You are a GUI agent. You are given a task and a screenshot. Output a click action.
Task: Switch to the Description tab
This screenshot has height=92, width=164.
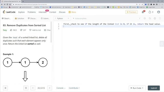[x=6, y=18]
